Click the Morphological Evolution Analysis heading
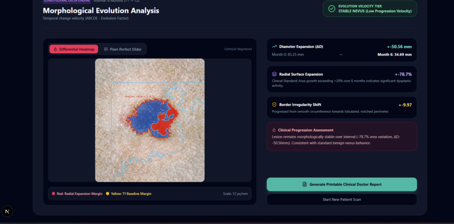Viewport: 454px width, 224px height. pos(101,11)
